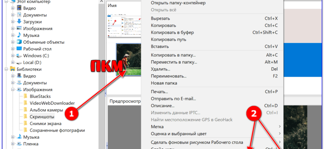Click the Объемные объекты 3D icon

click(x=19, y=42)
